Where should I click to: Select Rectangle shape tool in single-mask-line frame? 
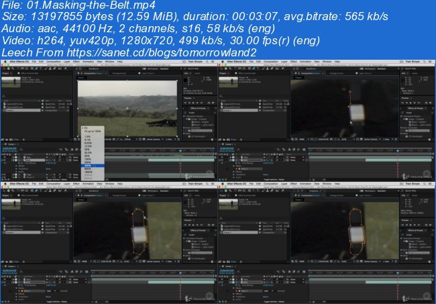pos(250,68)
